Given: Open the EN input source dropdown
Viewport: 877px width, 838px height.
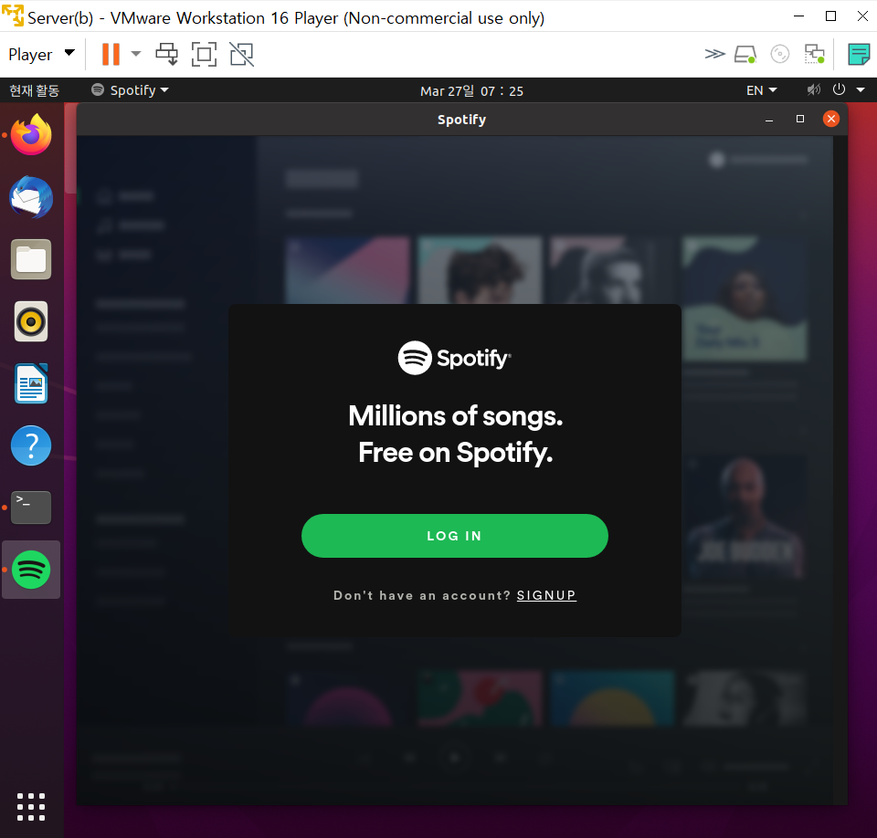Looking at the screenshot, I should click(x=761, y=90).
